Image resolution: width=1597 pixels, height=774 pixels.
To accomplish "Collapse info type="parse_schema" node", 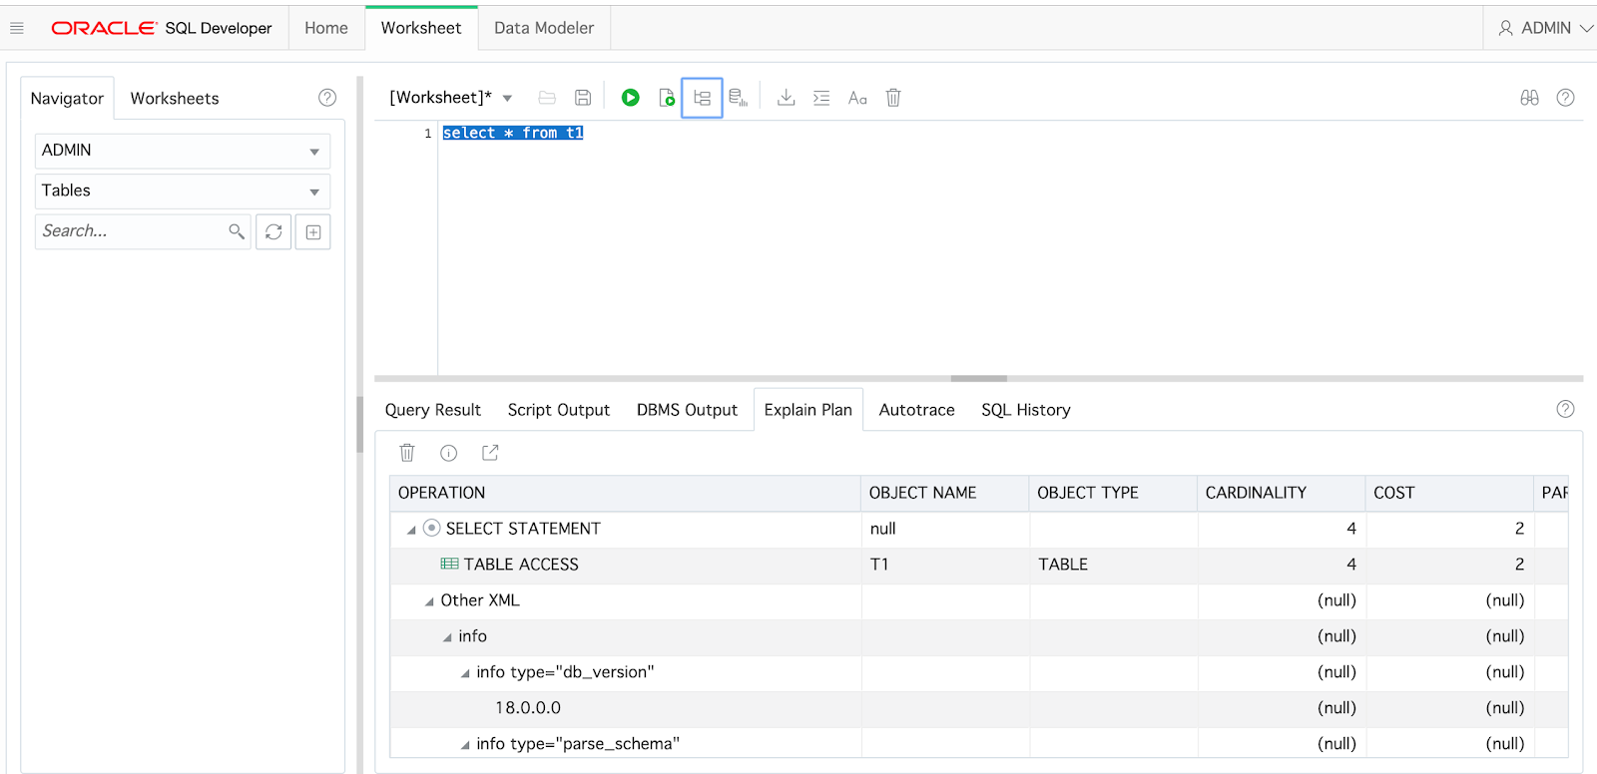I will point(465,745).
